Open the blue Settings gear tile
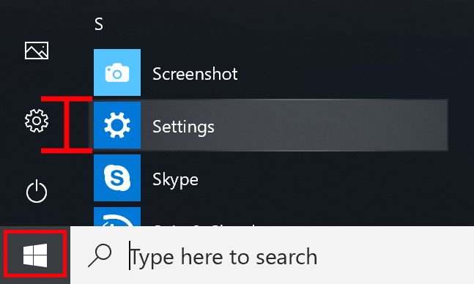Image resolution: width=474 pixels, height=284 pixels. click(117, 125)
